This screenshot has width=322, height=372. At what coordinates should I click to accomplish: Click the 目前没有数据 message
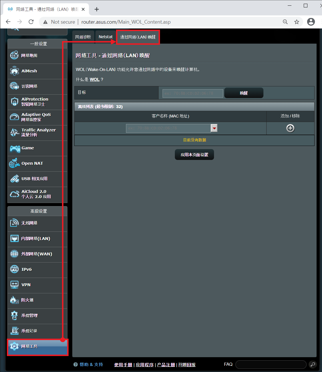point(195,140)
